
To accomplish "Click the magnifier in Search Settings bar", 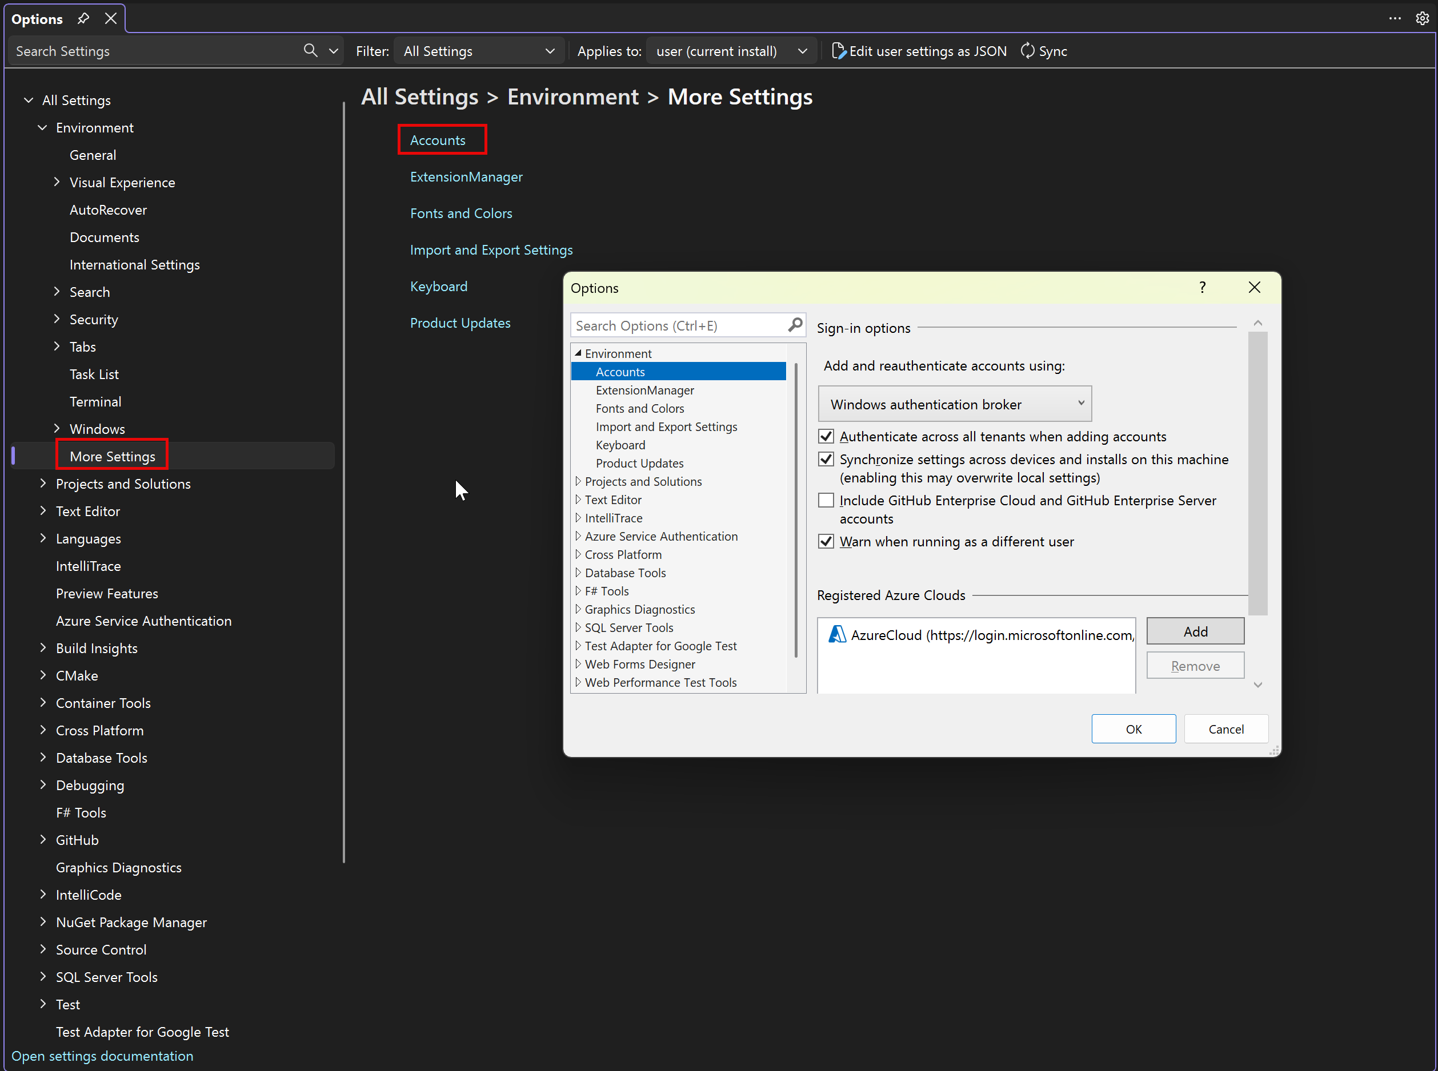I will (311, 51).
